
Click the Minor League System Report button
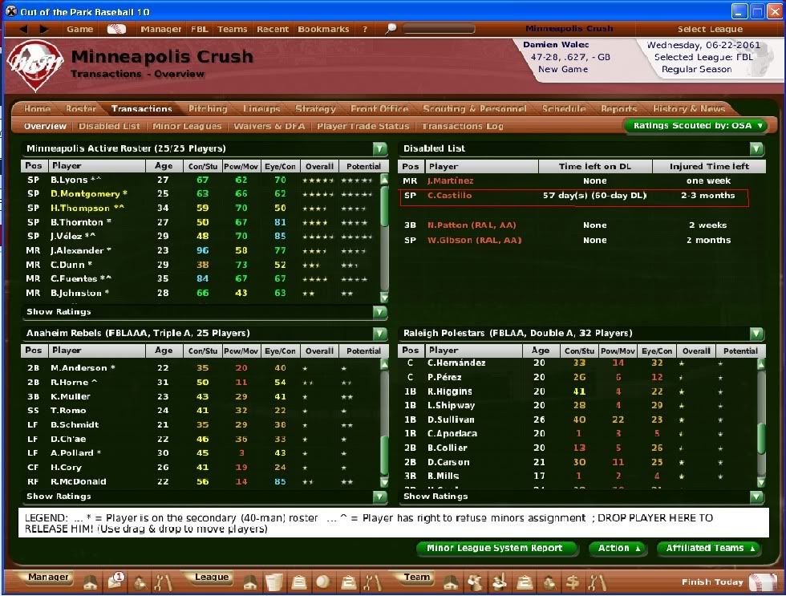496,549
